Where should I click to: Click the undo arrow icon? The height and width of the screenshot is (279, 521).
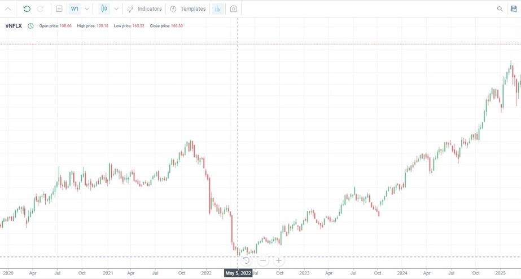tap(27, 9)
